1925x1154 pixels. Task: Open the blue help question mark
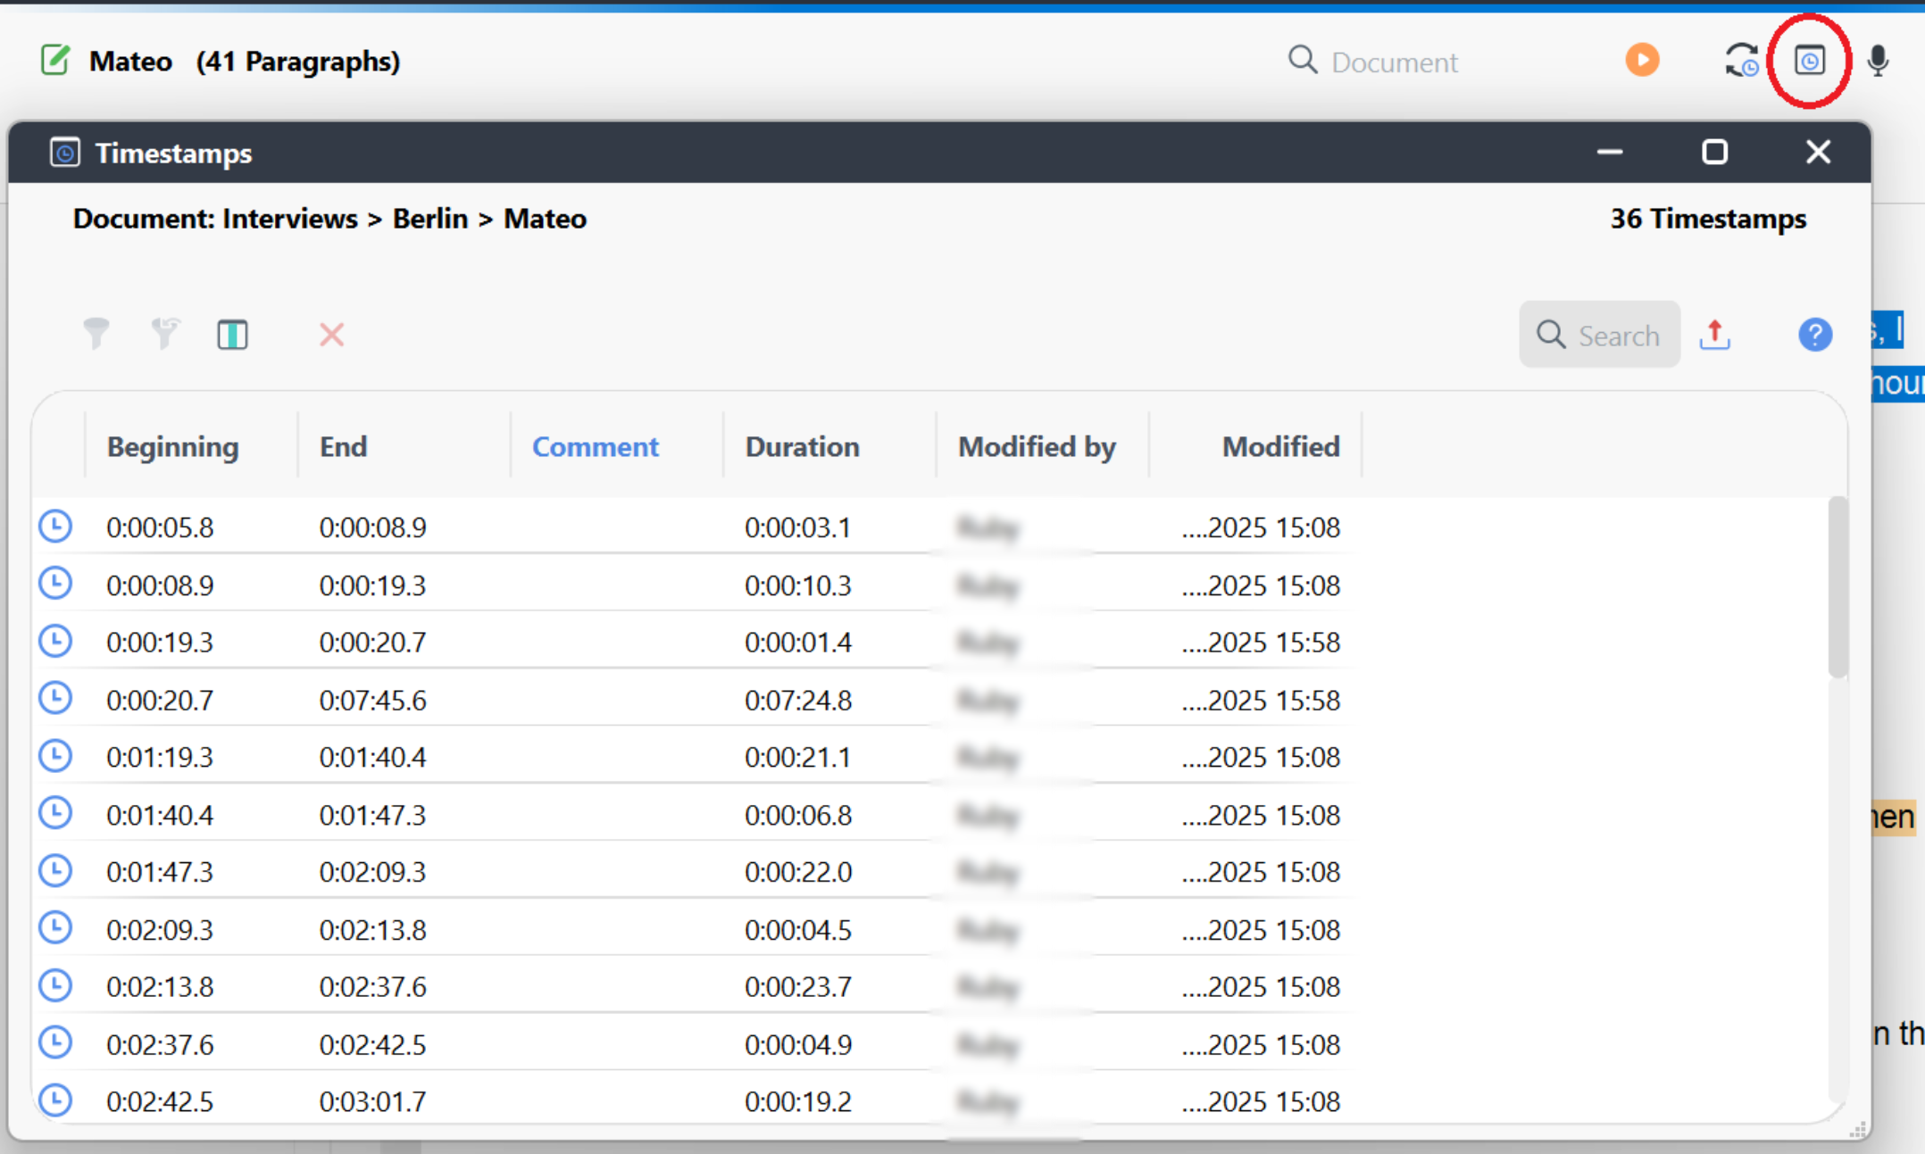(x=1814, y=335)
